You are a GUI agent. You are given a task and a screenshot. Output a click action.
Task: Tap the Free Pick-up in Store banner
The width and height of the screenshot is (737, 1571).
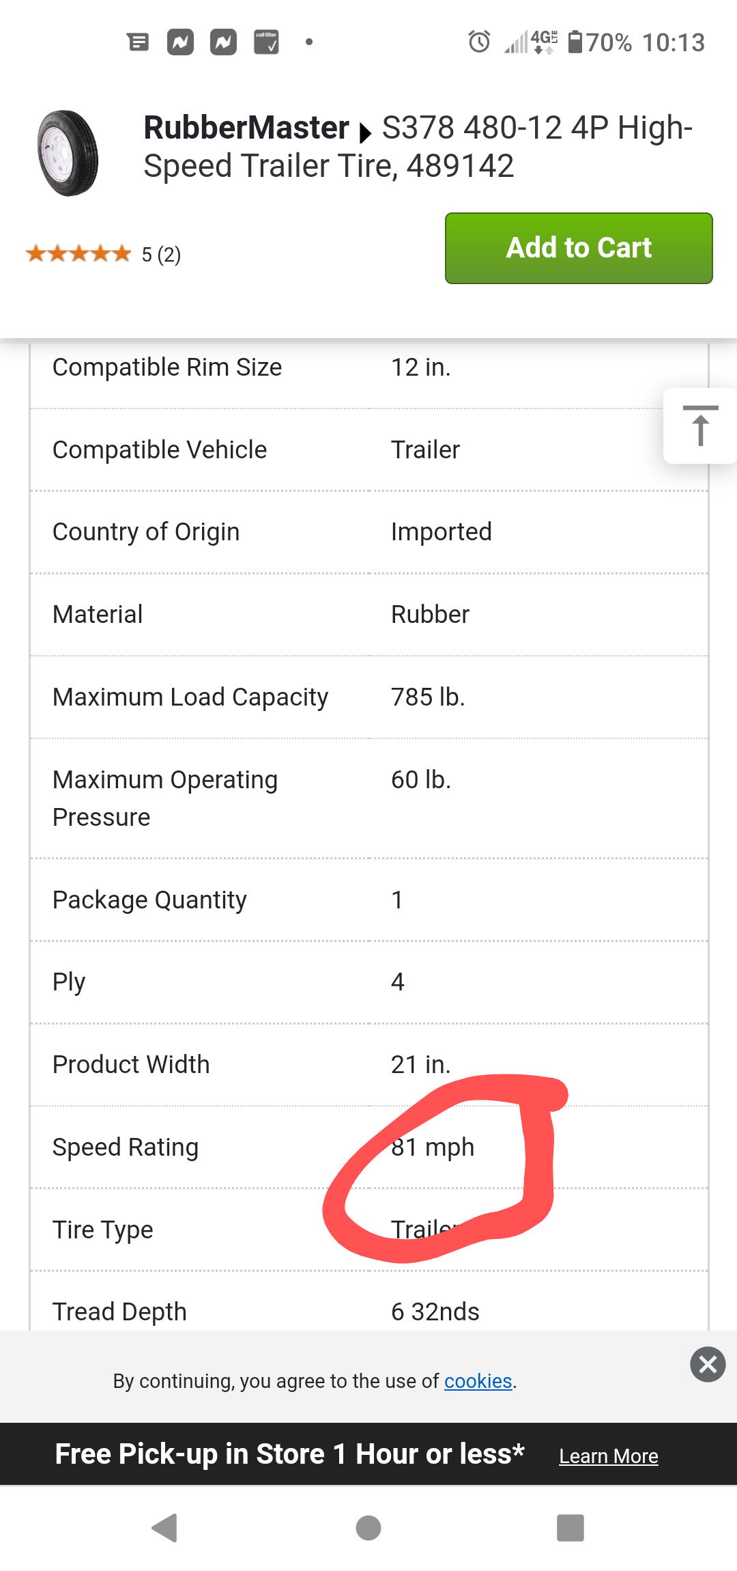click(290, 1454)
